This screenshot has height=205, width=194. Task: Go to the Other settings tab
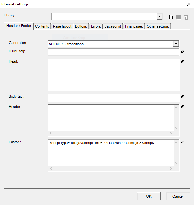[x=158, y=26]
